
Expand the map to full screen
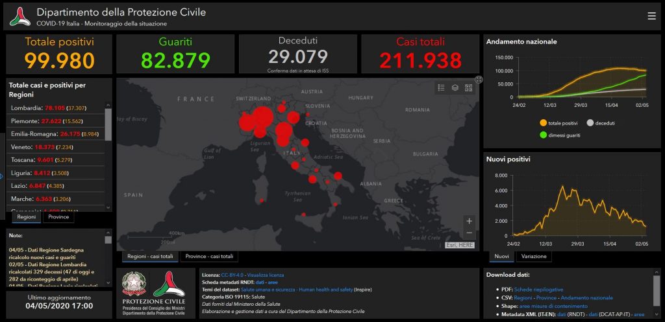[479, 80]
